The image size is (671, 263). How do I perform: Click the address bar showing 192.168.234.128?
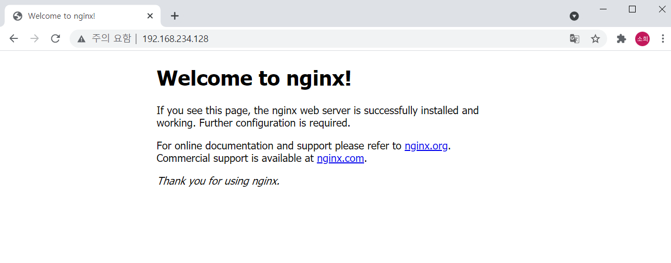point(338,38)
